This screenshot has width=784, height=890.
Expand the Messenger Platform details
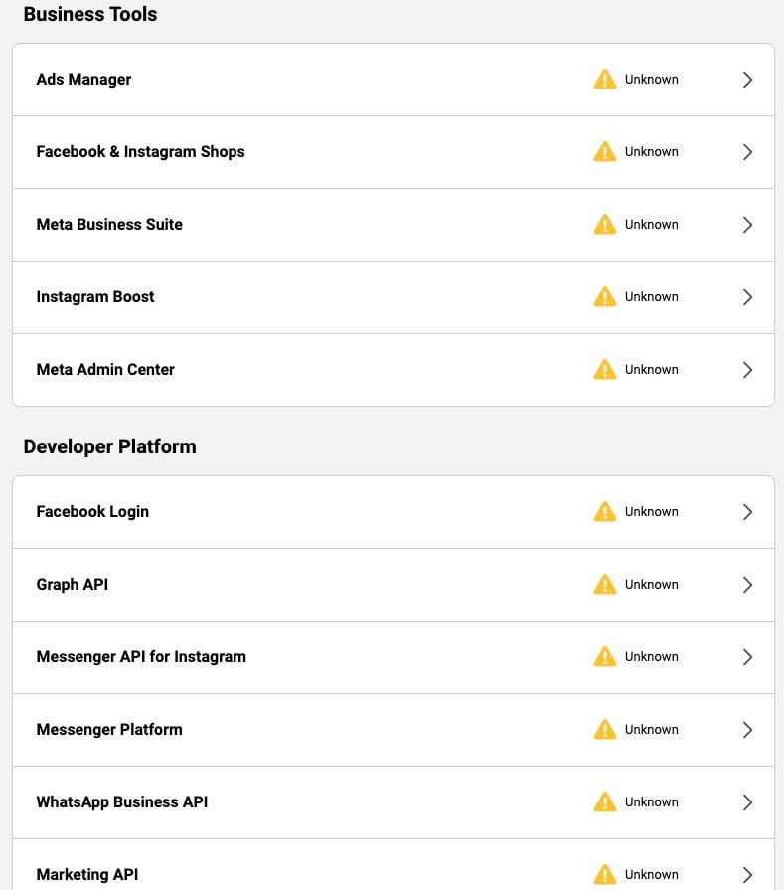pos(747,729)
